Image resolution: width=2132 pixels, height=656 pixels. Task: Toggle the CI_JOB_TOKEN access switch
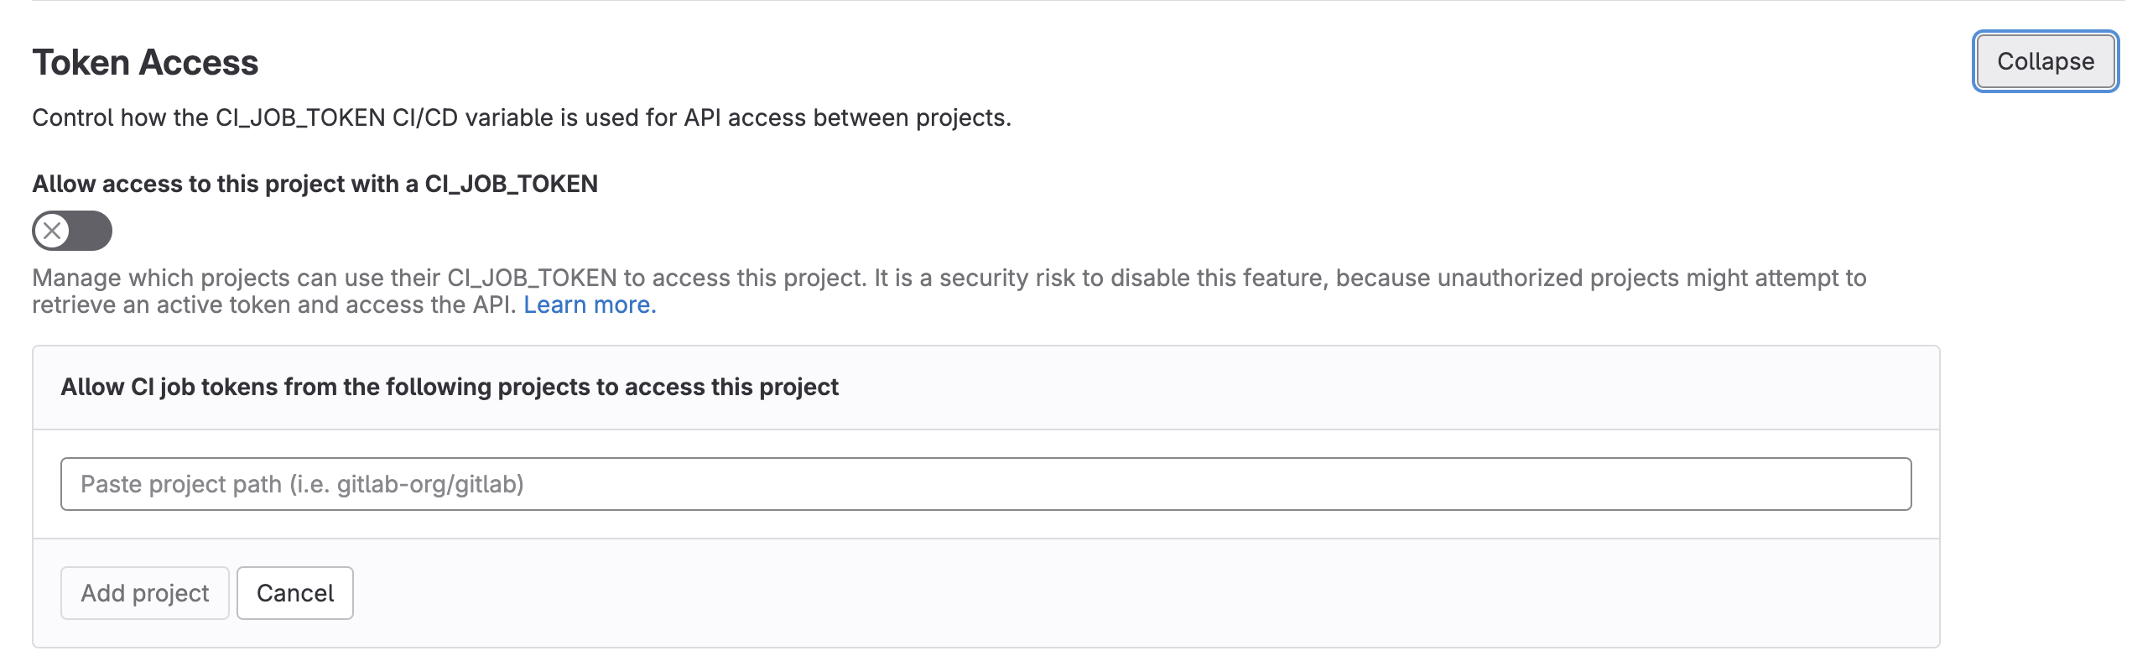coord(72,231)
